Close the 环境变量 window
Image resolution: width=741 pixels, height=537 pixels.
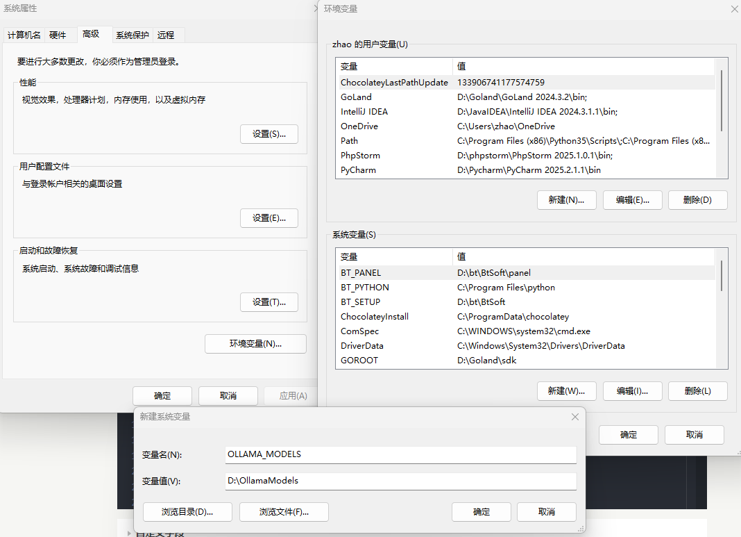pyautogui.click(x=734, y=9)
